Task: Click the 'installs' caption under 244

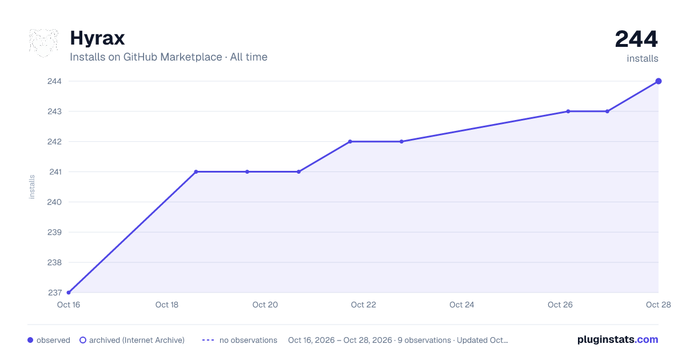Action: (x=643, y=58)
